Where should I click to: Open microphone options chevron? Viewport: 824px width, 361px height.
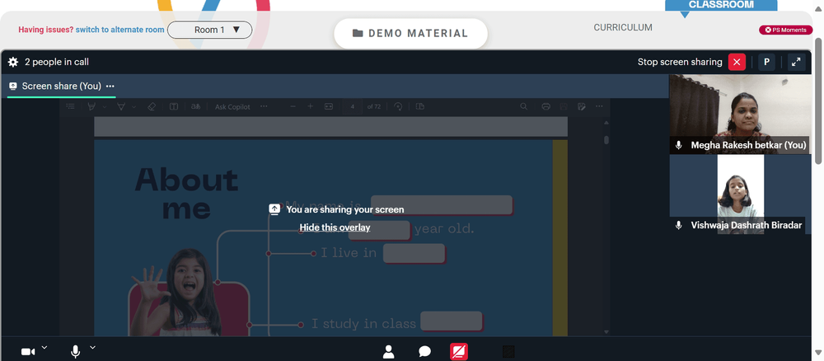coord(92,347)
